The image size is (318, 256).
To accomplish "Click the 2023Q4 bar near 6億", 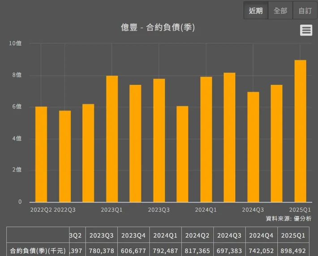I will [x=182, y=154].
